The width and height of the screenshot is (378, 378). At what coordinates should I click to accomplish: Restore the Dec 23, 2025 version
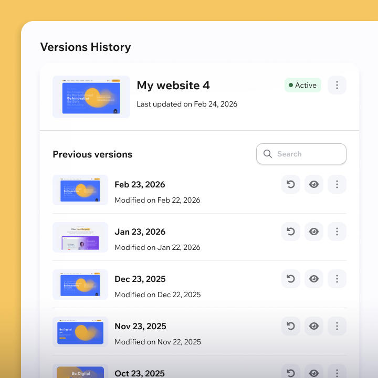291,279
